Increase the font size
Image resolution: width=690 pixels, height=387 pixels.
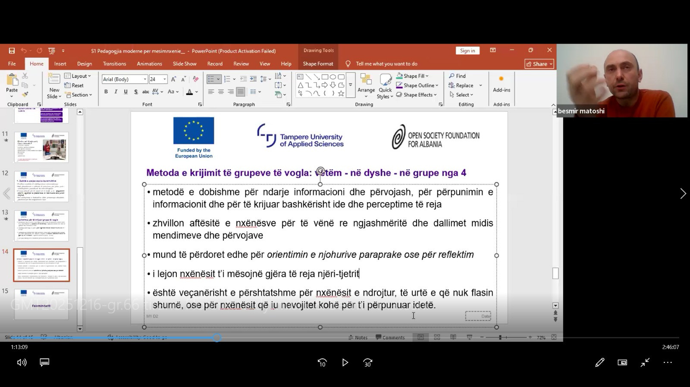click(173, 79)
